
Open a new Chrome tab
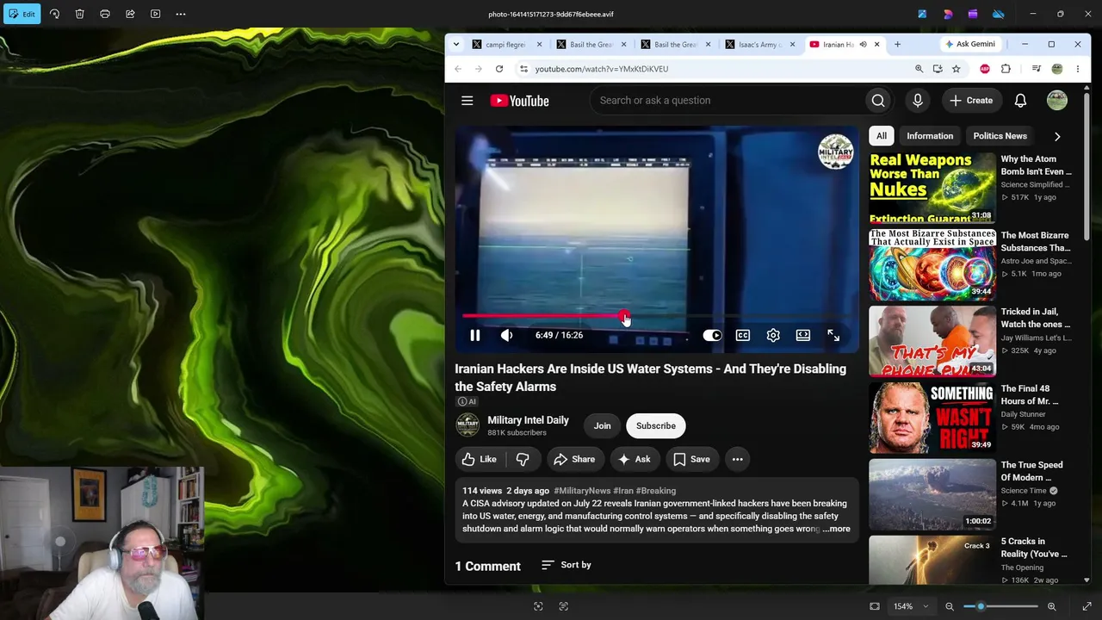click(897, 45)
